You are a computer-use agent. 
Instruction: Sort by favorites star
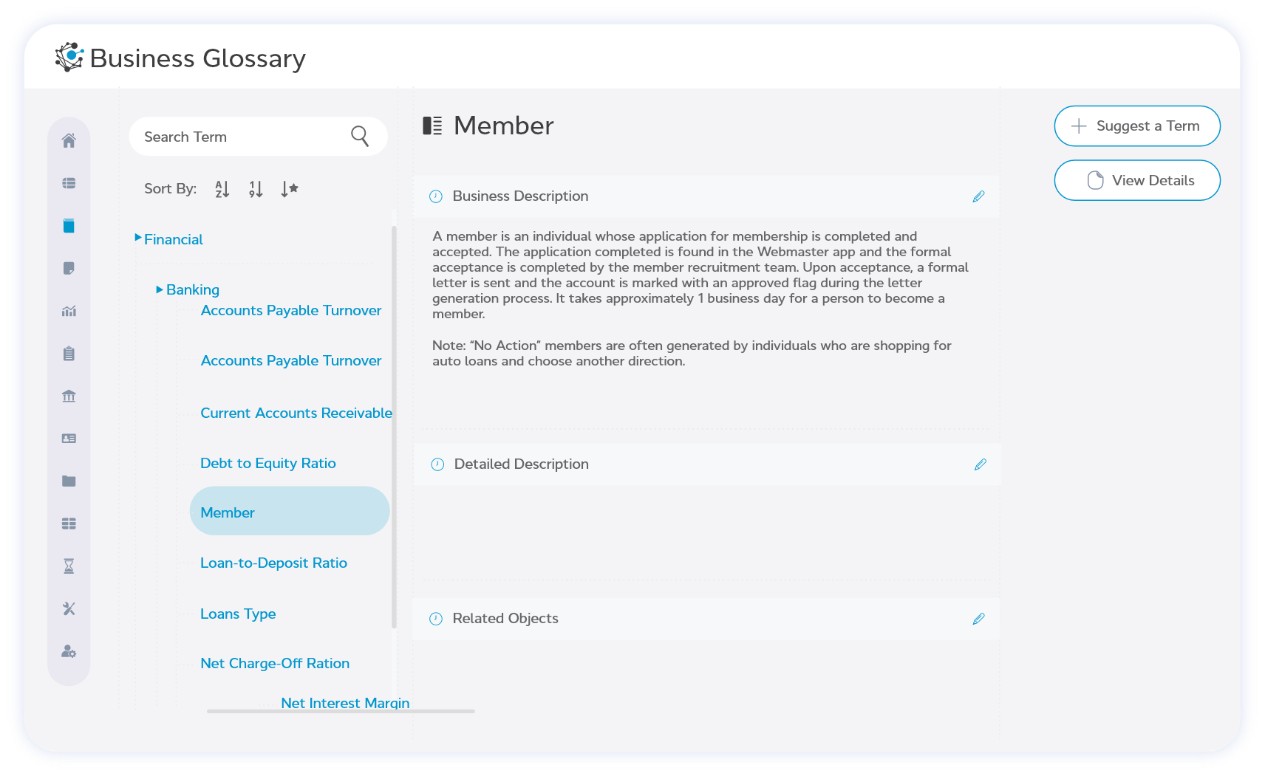pyautogui.click(x=290, y=189)
